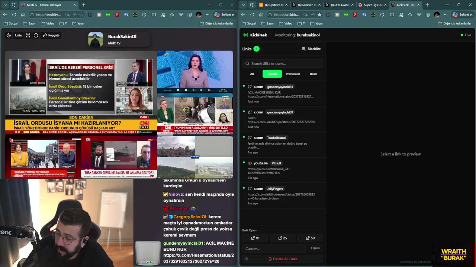
Task: Go back in the Multi tv browser window
Action: pyautogui.click(x=5, y=14)
